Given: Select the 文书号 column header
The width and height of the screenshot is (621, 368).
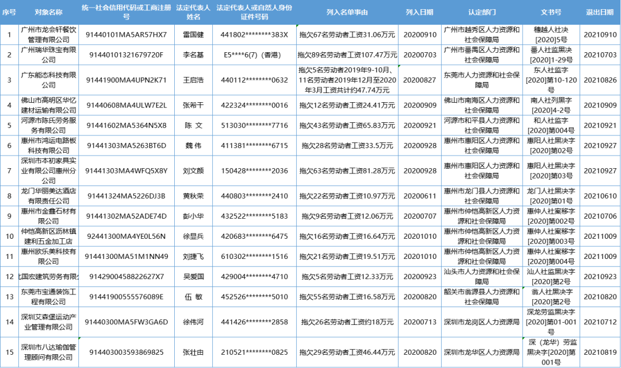Looking at the screenshot, I should point(551,12).
